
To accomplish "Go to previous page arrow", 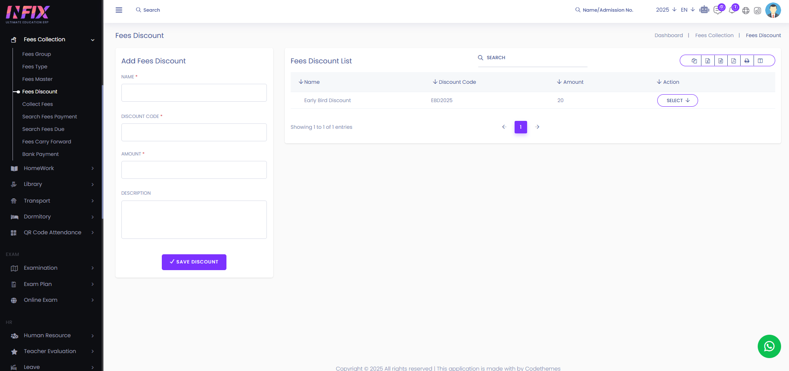I will [x=504, y=127].
